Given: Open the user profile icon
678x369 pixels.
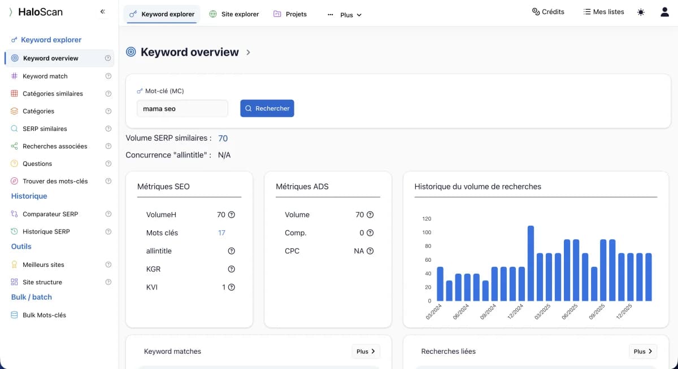Looking at the screenshot, I should [x=664, y=11].
